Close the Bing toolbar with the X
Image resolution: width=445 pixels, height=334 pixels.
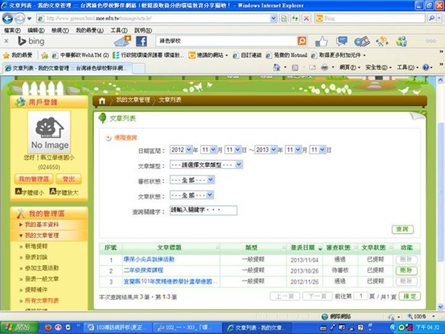pyautogui.click(x=6, y=41)
